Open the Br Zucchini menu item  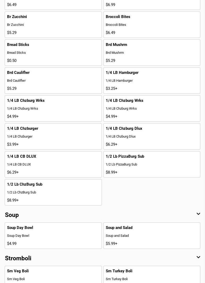(x=53, y=25)
